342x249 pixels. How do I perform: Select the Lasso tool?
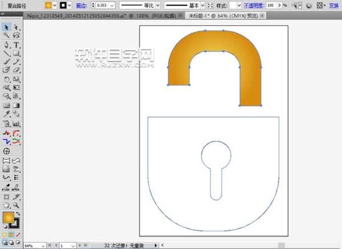click(16, 35)
